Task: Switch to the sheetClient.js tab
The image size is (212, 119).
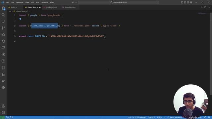Action: [x=32, y=7]
